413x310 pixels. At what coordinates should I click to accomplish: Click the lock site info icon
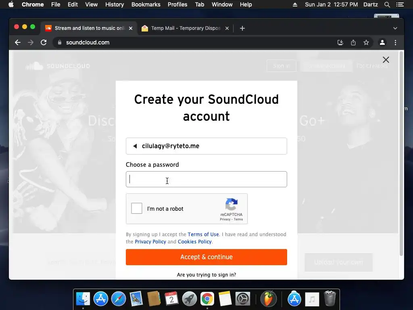(60, 42)
